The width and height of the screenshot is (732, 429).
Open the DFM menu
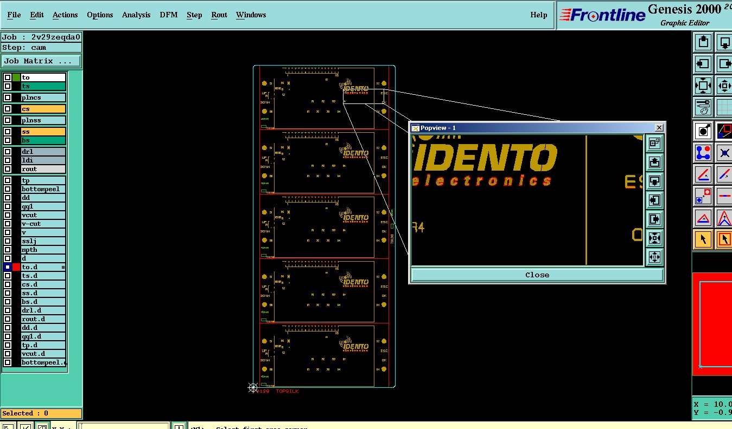(x=169, y=15)
